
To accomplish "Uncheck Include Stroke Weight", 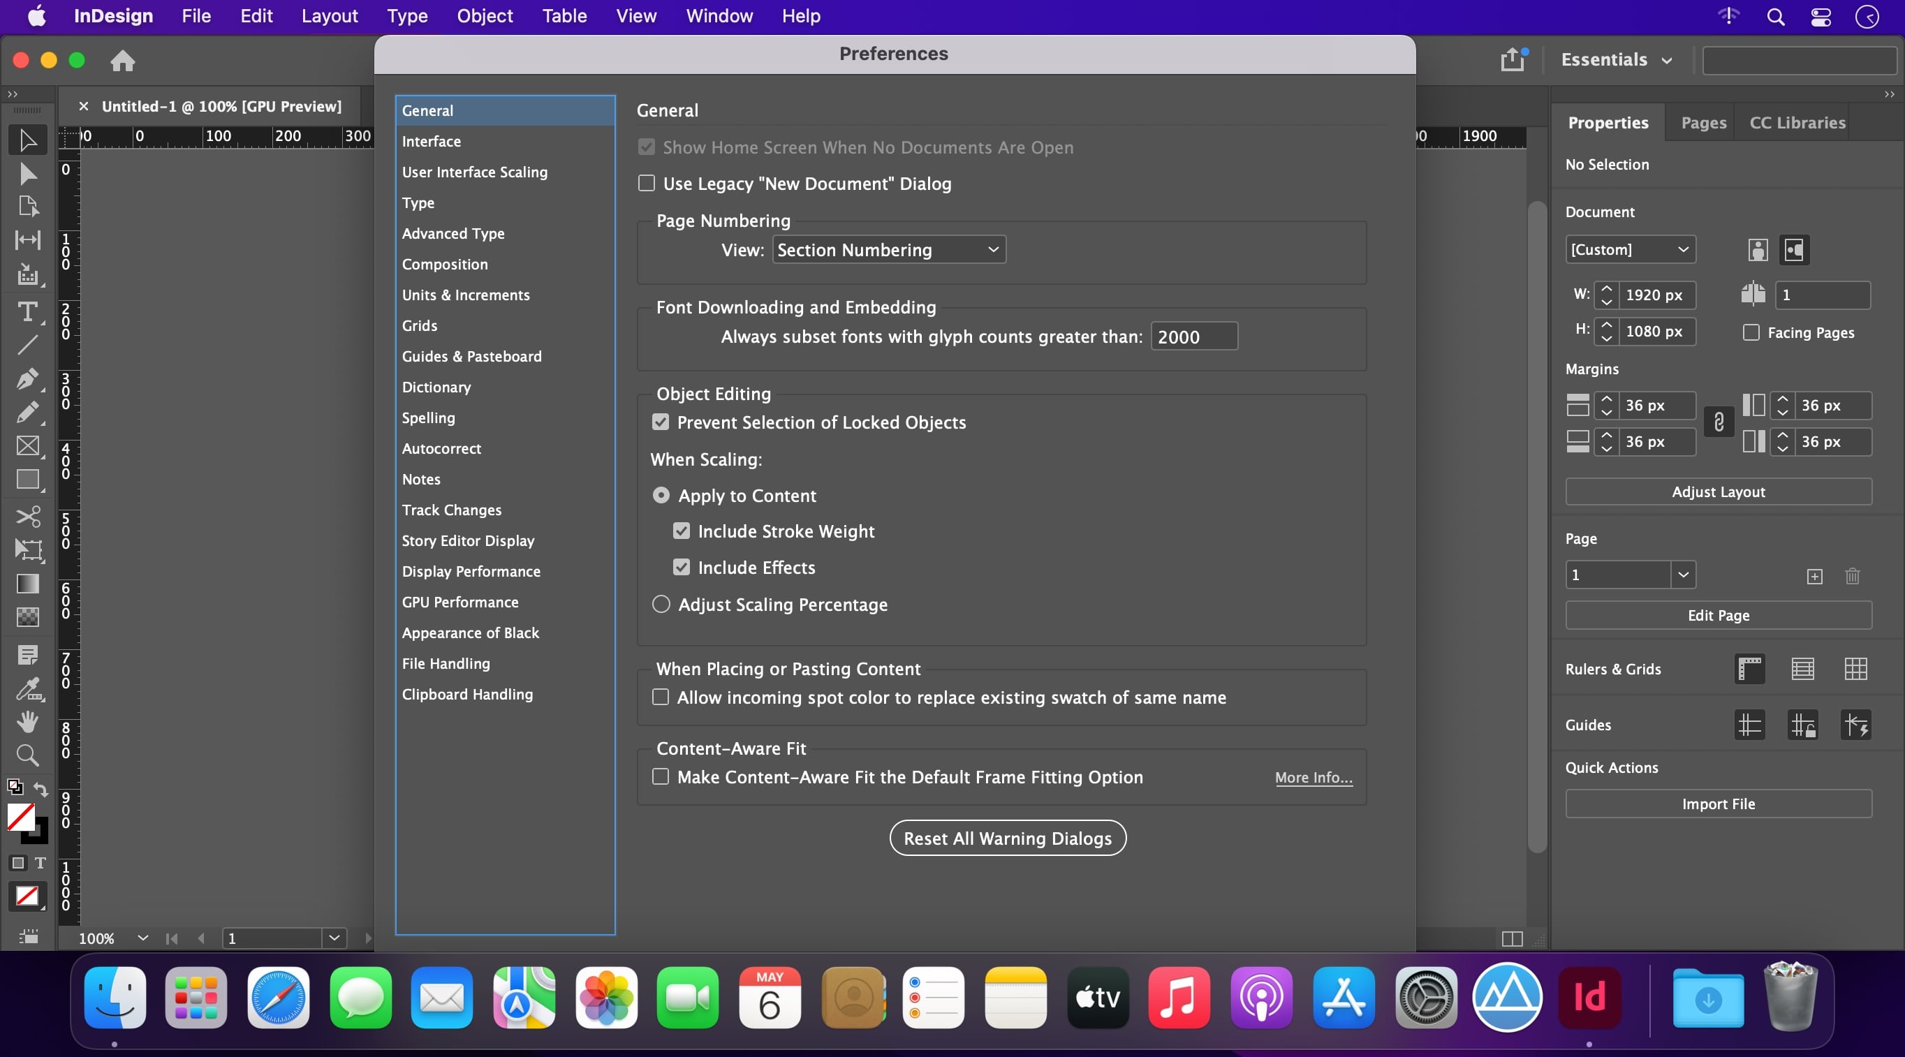I will point(681,531).
